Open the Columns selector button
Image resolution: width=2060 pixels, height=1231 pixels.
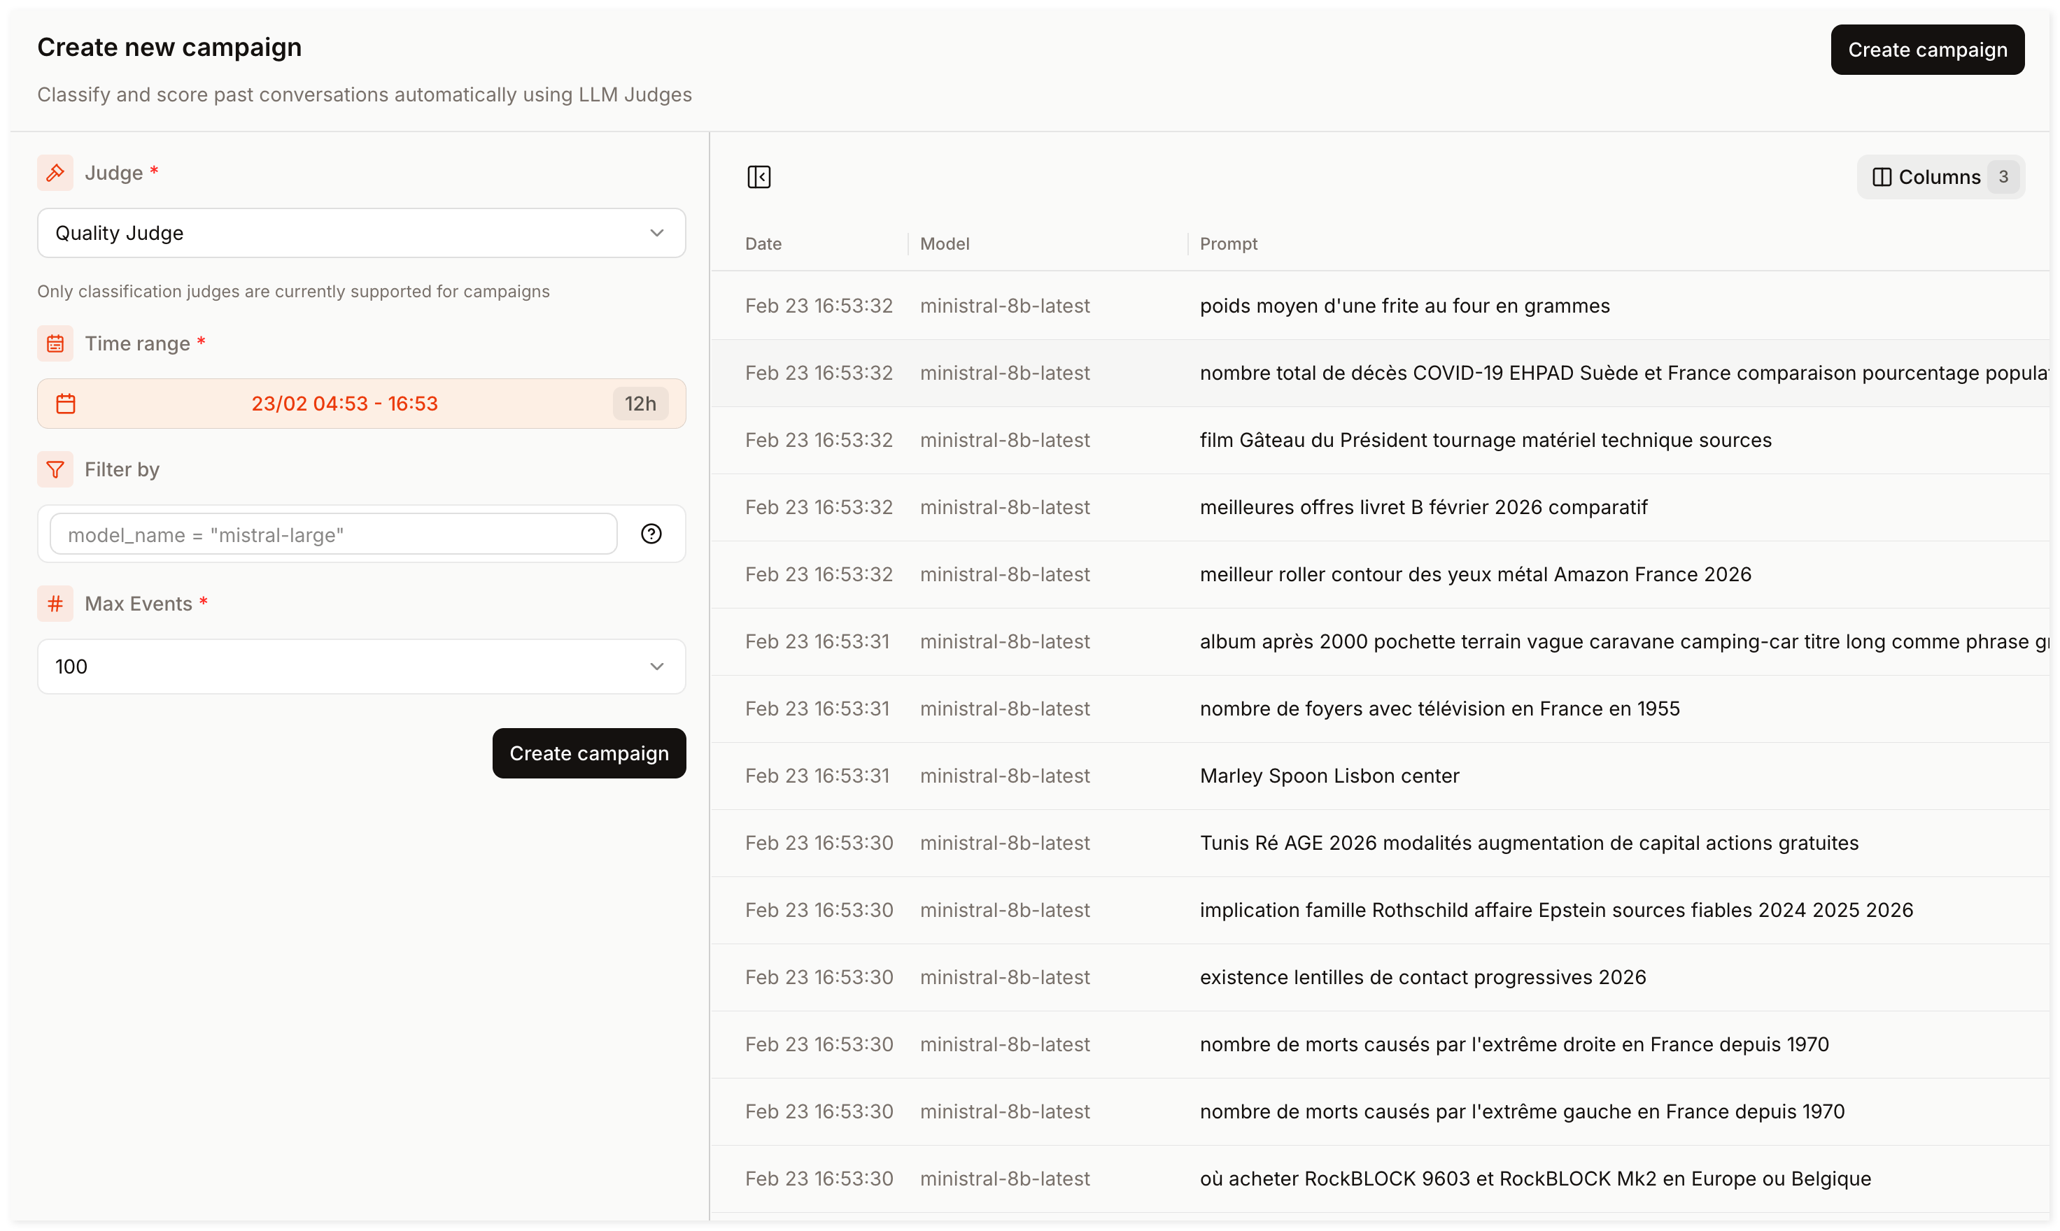(1940, 178)
